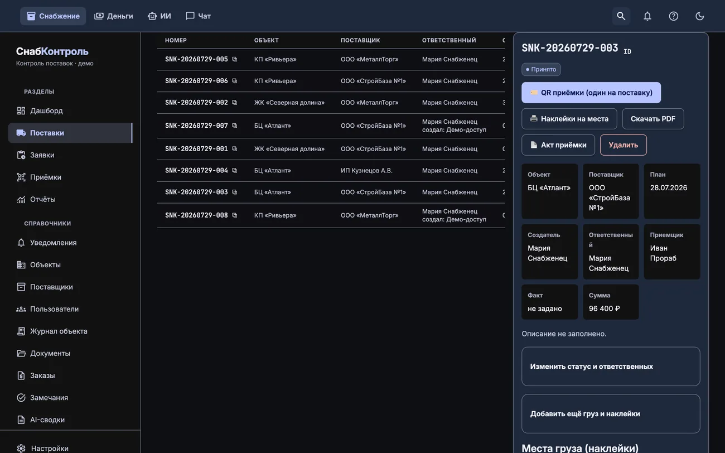Screen dimensions: 725x453
Task: Click Акт приёмки button
Action: [558, 145]
